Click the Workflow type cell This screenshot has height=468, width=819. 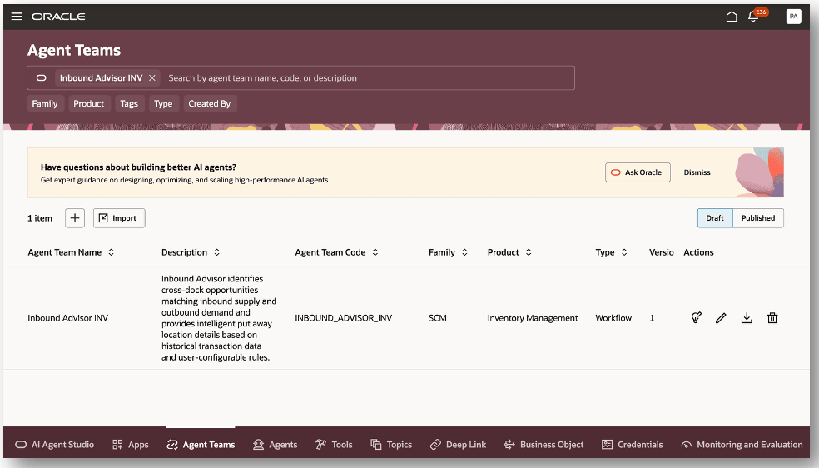(x=613, y=318)
